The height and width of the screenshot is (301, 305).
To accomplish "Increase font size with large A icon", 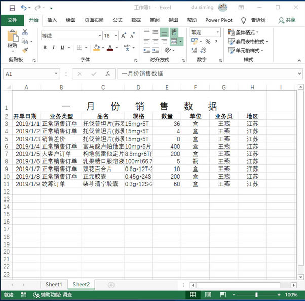I will point(124,36).
